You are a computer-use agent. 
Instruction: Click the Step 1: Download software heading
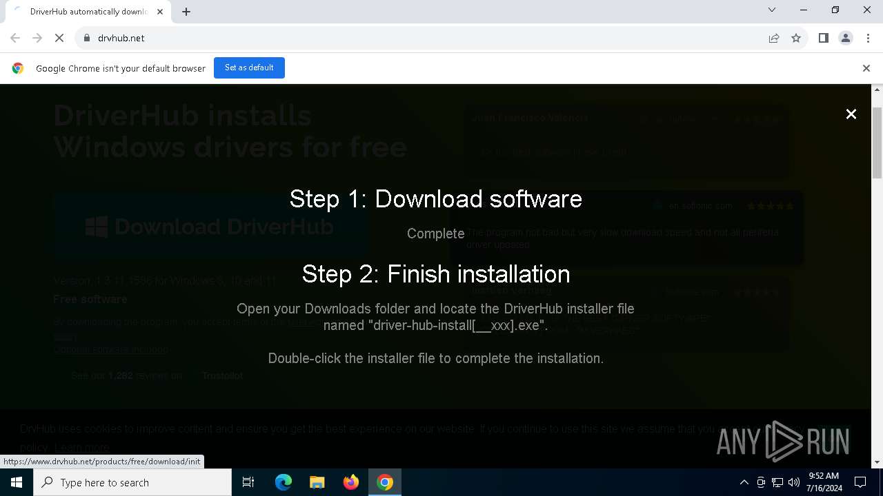point(435,199)
